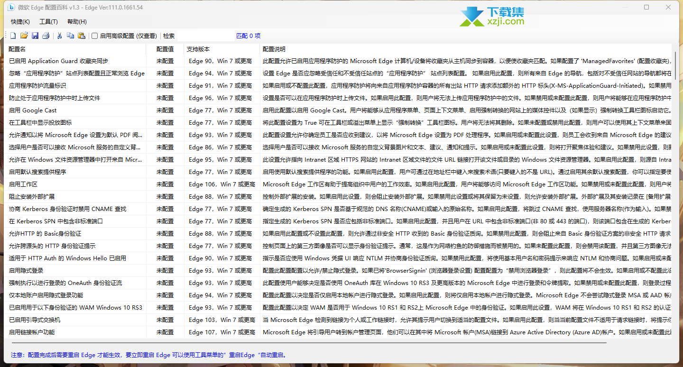Screen dimensions: 683x367
Task: Click the 匹配 0 项 match count link
Action: pos(248,36)
